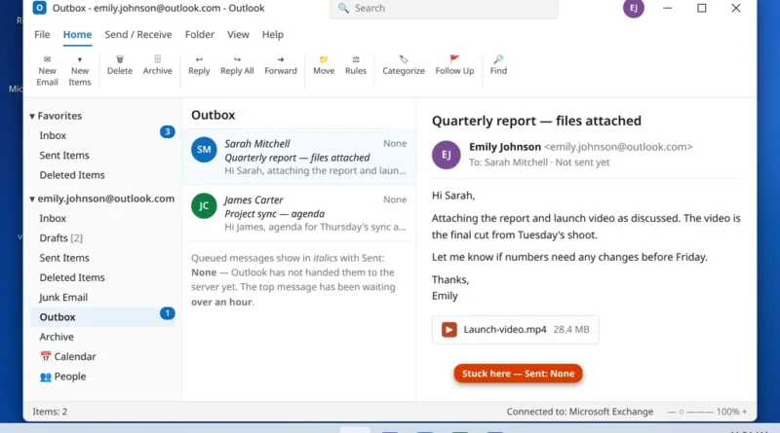Screen dimensions: 780x433
Task: Click the Reply arrow icon
Action: 199,59
